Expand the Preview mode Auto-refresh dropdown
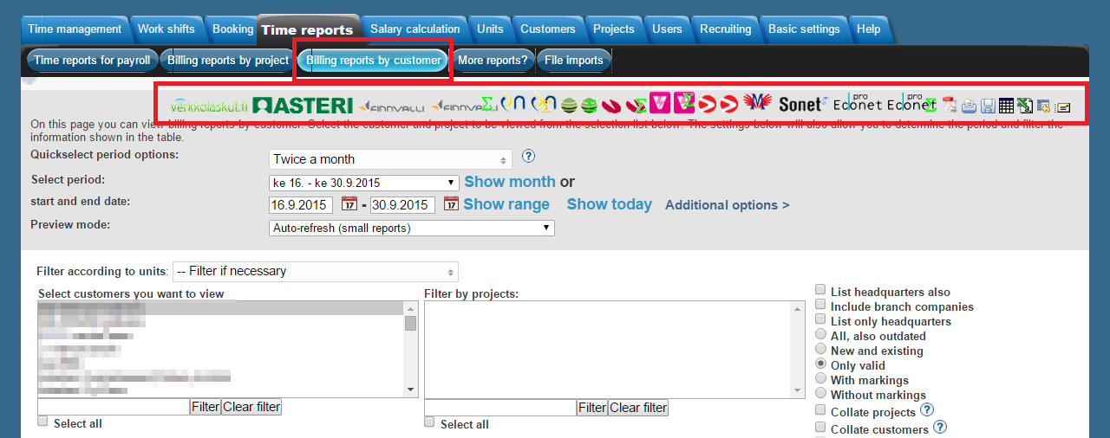Viewport: 1110px width, 438px height. (x=411, y=228)
